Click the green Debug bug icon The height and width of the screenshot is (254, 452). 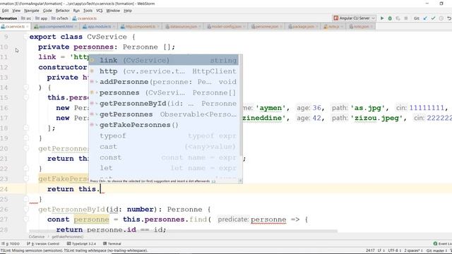coord(390,18)
